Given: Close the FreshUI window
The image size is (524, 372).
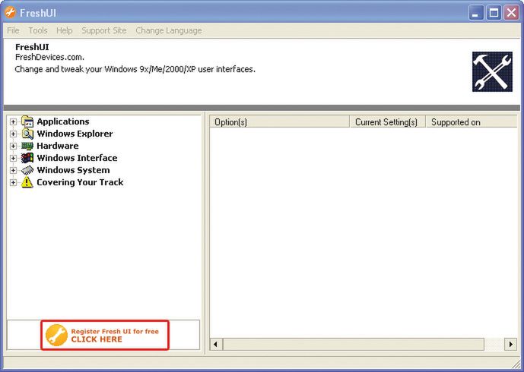Looking at the screenshot, I should tap(511, 13).
